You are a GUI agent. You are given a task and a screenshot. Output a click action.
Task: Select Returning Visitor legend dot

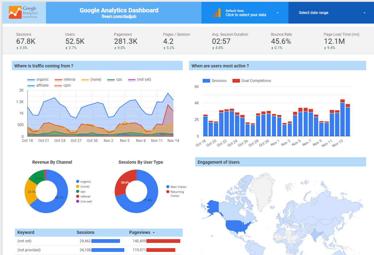pos(168,192)
